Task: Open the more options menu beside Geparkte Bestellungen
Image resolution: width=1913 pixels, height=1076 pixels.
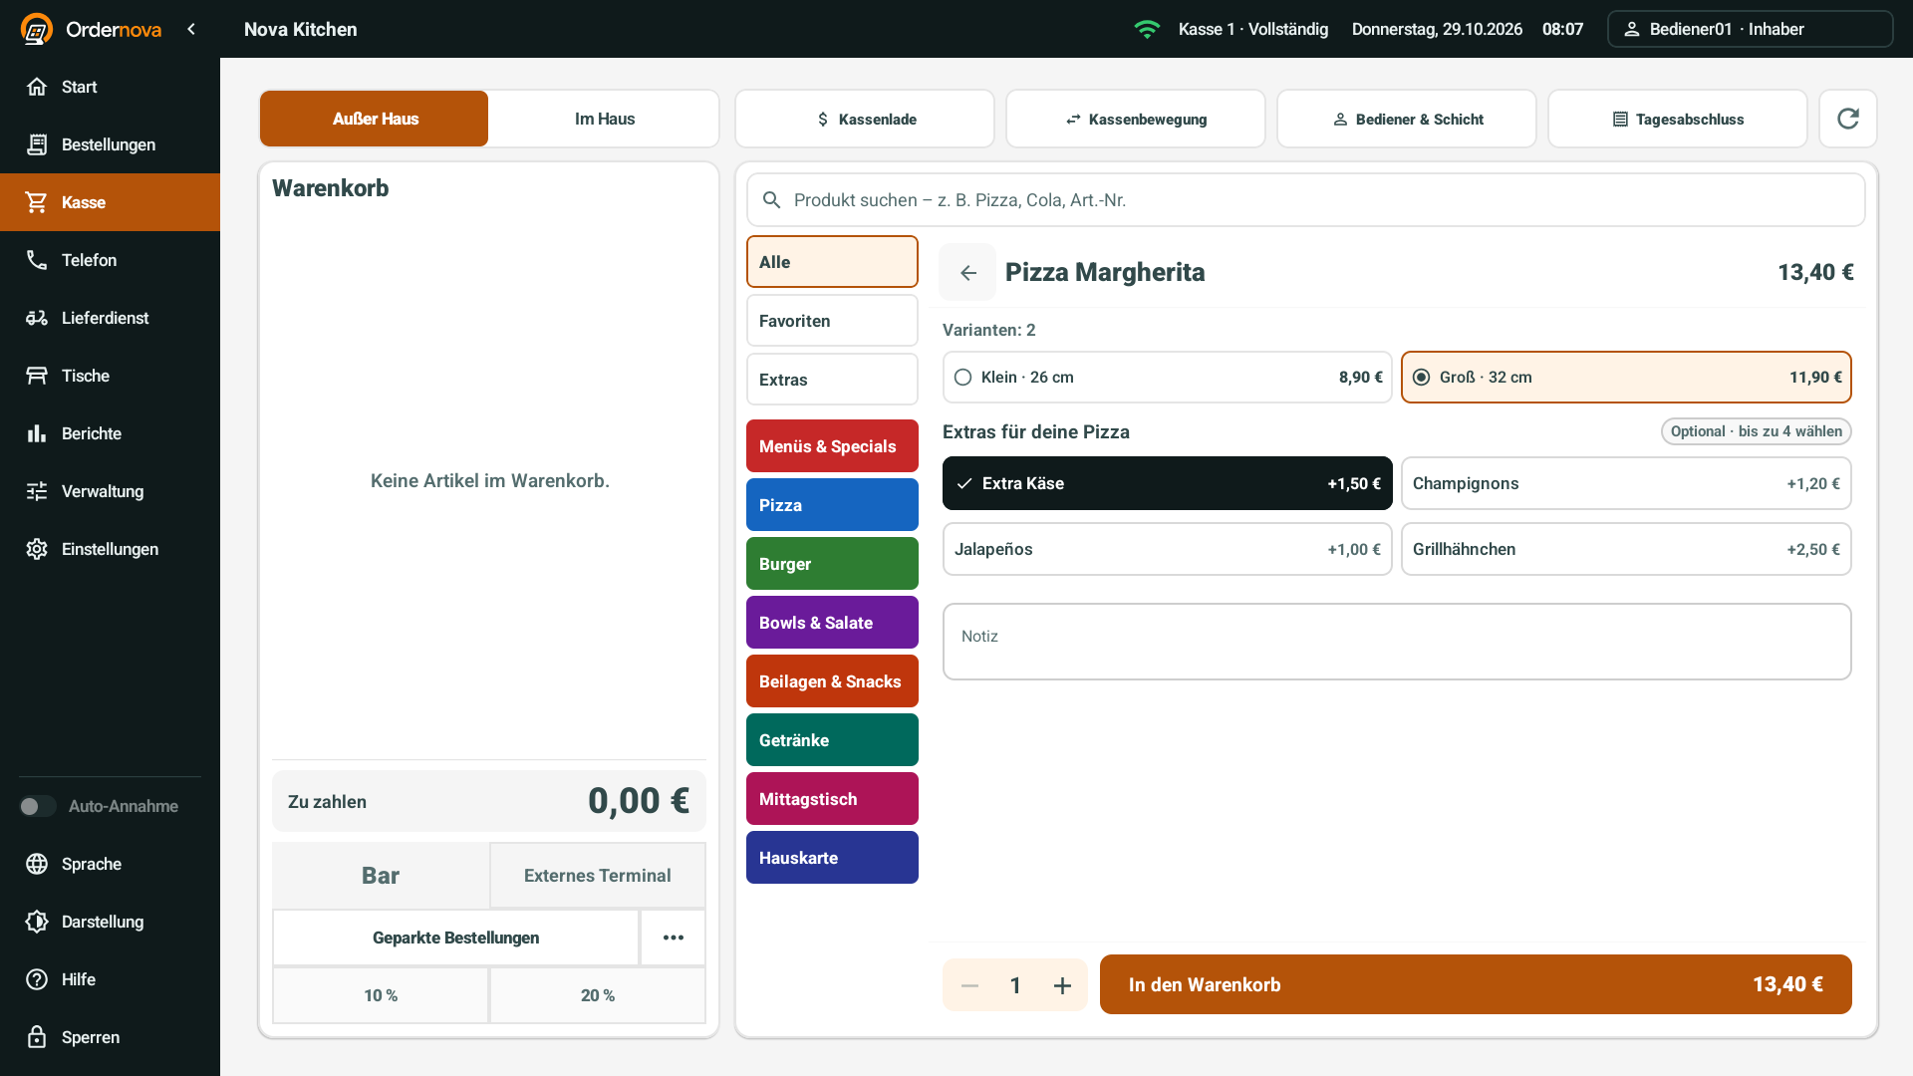Action: (x=674, y=938)
